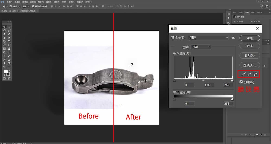The height and width of the screenshot is (144, 271).
Task: Pick the black point (暗) eyedropper
Action: pyautogui.click(x=244, y=74)
